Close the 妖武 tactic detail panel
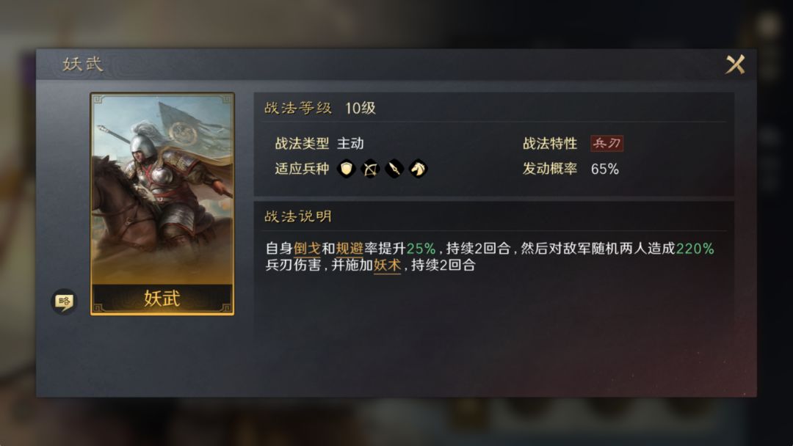The image size is (793, 446). [735, 65]
